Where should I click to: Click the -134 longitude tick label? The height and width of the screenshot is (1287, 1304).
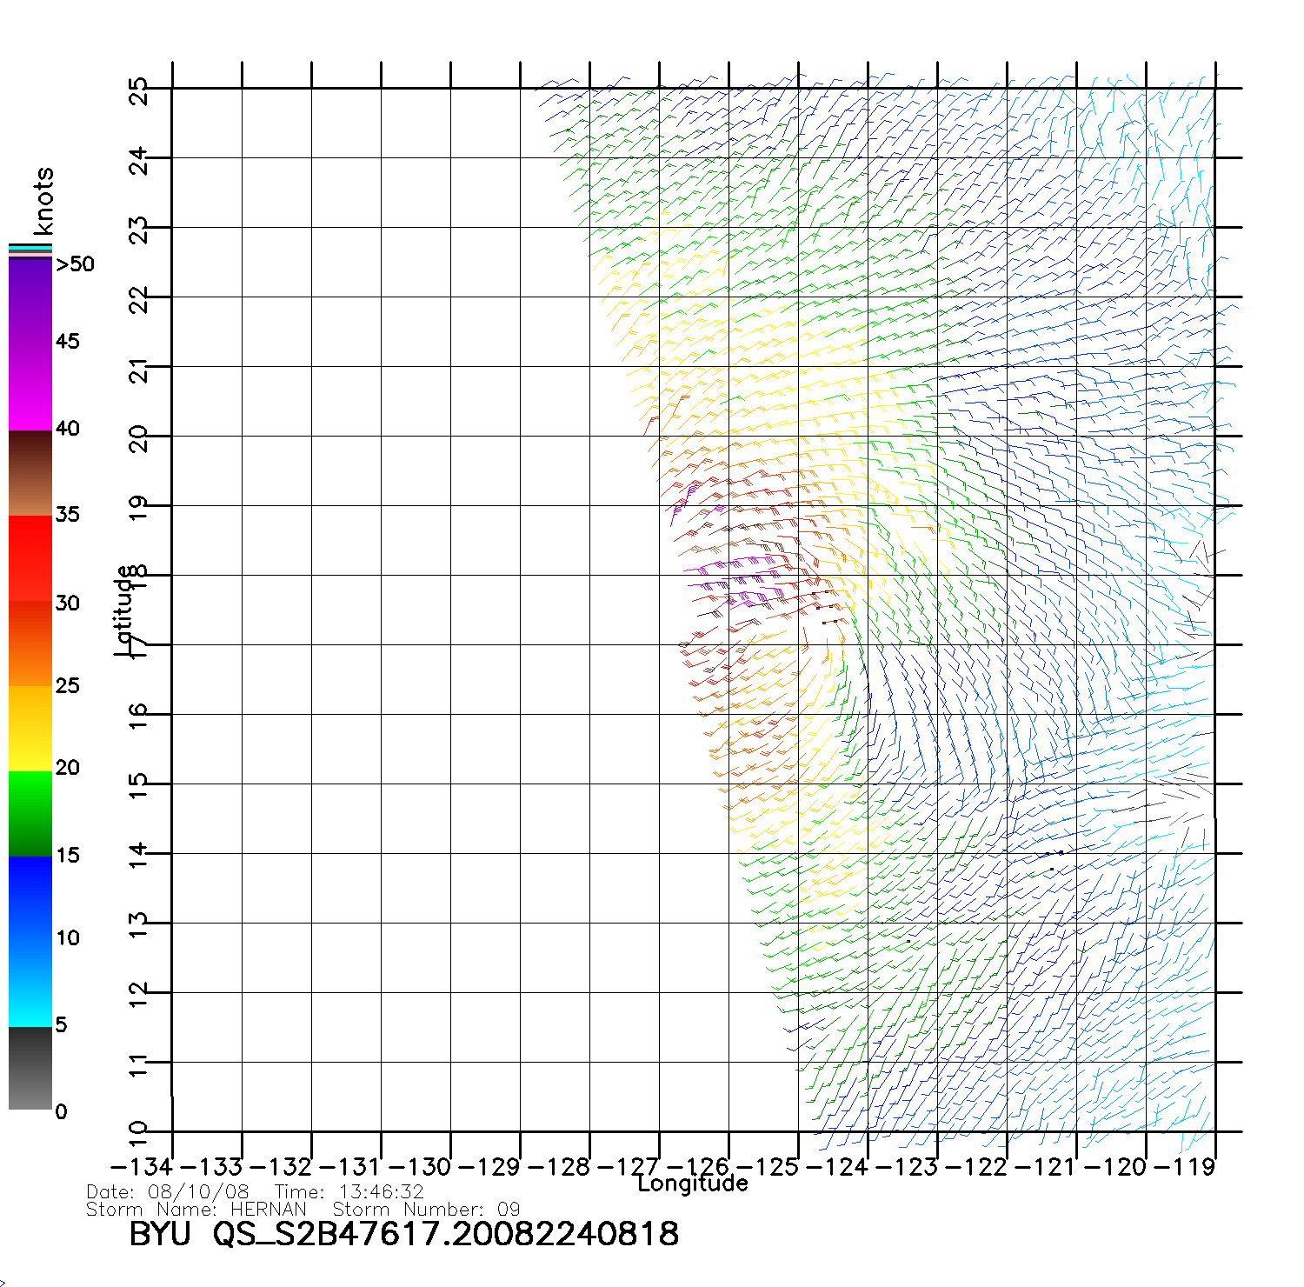coord(143,1167)
